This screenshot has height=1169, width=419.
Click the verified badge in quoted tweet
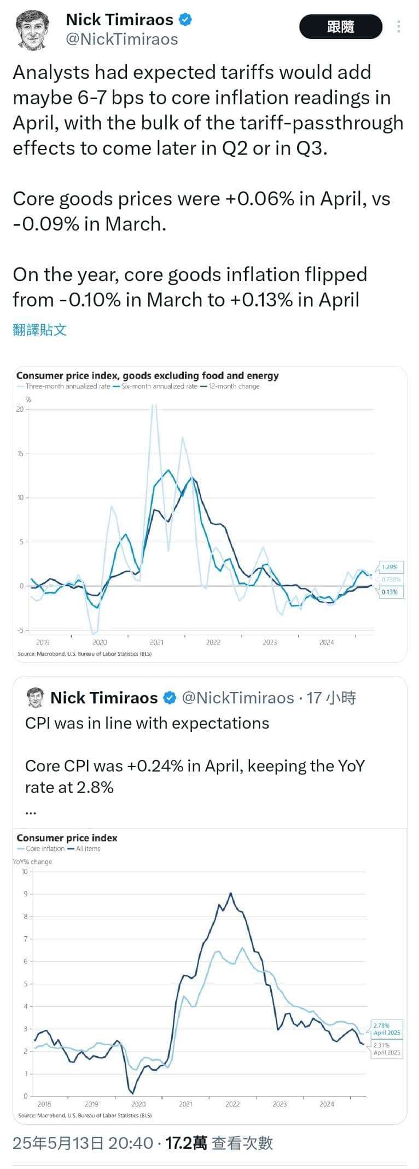point(170,698)
